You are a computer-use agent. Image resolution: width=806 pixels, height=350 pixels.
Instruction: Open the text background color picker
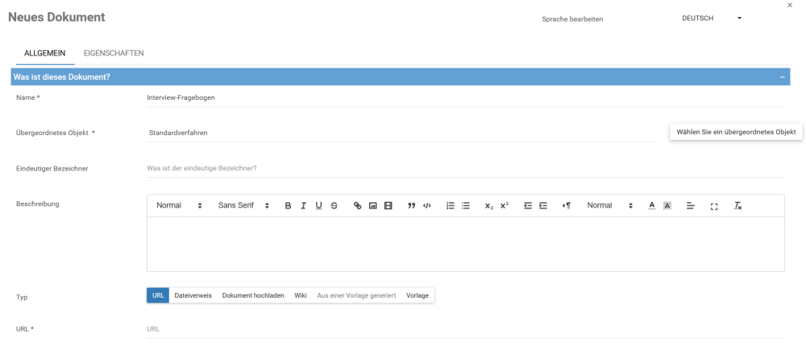667,206
